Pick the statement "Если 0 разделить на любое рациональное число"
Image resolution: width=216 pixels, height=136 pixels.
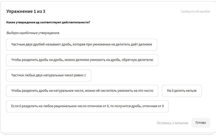87,106
